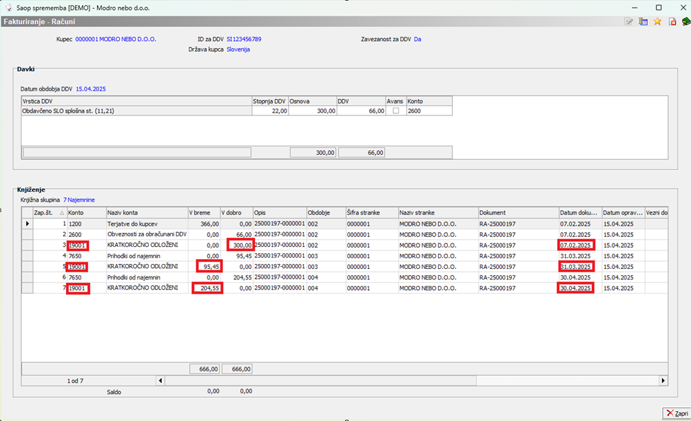691x421 pixels.
Task: Click the 7 Najemnine booking group link
Action: click(x=79, y=200)
